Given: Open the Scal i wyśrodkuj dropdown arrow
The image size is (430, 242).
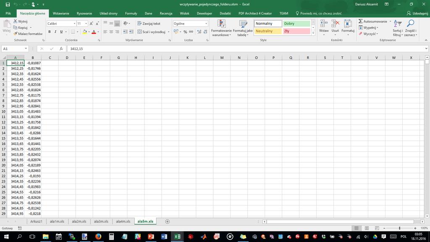Looking at the screenshot, I should [168, 32].
